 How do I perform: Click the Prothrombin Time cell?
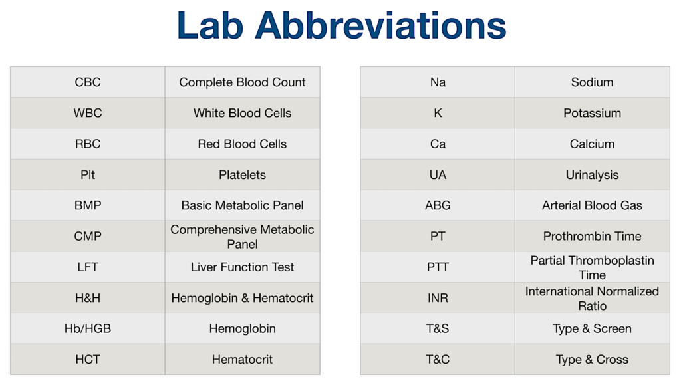pos(593,236)
